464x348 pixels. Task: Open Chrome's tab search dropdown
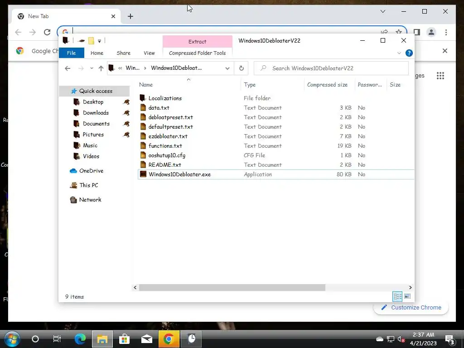click(x=382, y=11)
